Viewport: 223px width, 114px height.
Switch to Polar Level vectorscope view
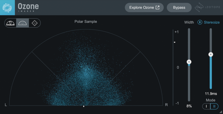tap(11, 23)
